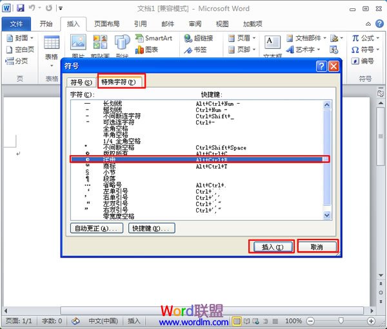This screenshot has width=387, height=329.
Task: Switch to the 符号(S) tab in dialog
Action: coord(81,82)
